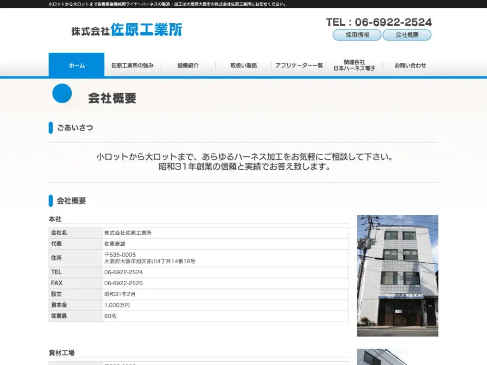Viewport: 487px width, 365px height.
Task: Click the 資本金 row label
Action: click(59, 305)
